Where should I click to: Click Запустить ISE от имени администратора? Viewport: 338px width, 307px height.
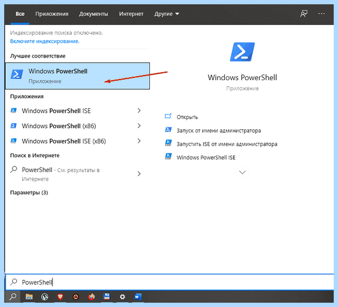pyautogui.click(x=227, y=144)
